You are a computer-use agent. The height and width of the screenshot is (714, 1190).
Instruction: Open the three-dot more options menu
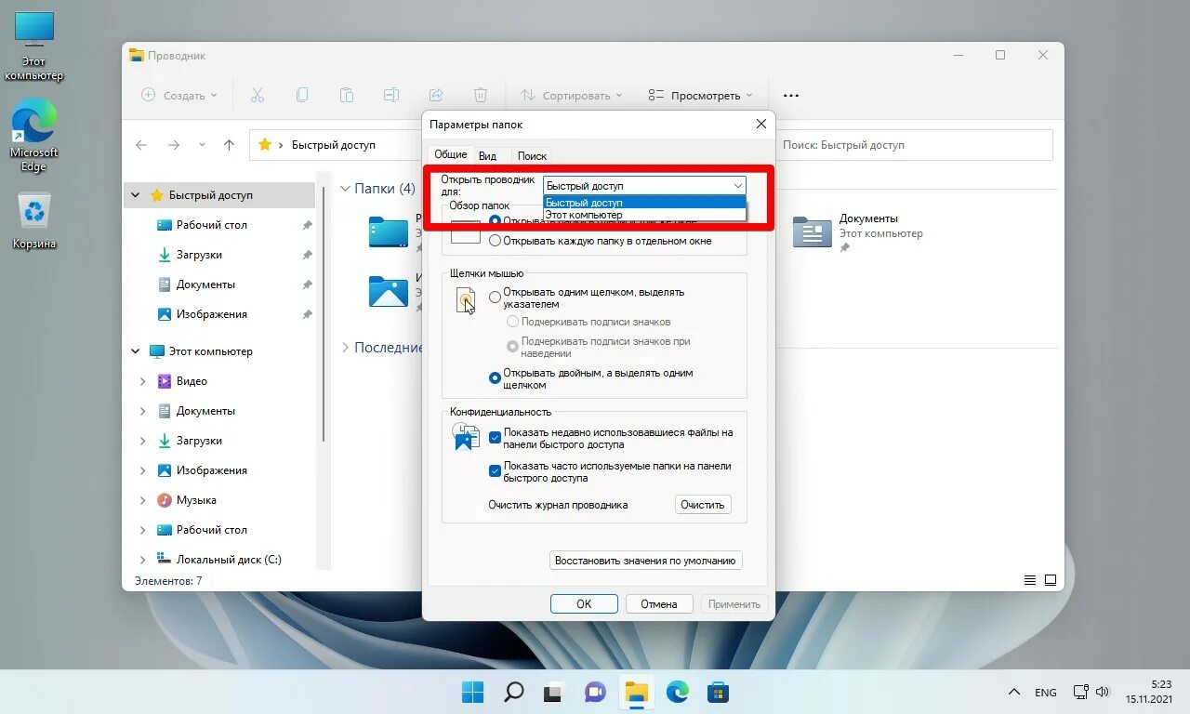click(791, 95)
